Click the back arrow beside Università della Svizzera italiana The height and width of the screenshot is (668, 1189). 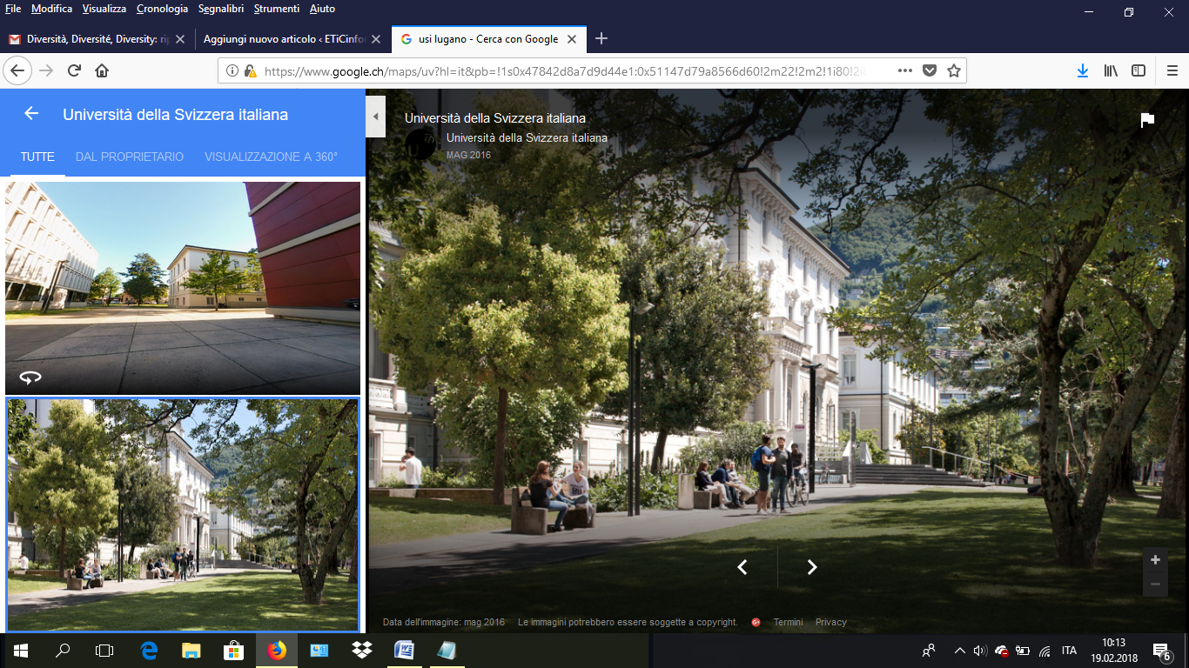point(31,114)
